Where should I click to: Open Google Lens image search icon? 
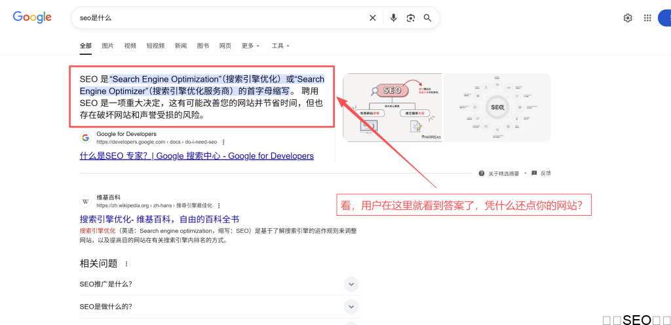pos(411,18)
